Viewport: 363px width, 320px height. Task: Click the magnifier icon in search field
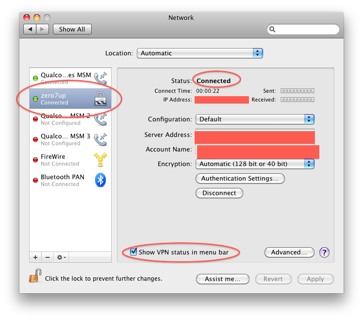(272, 29)
